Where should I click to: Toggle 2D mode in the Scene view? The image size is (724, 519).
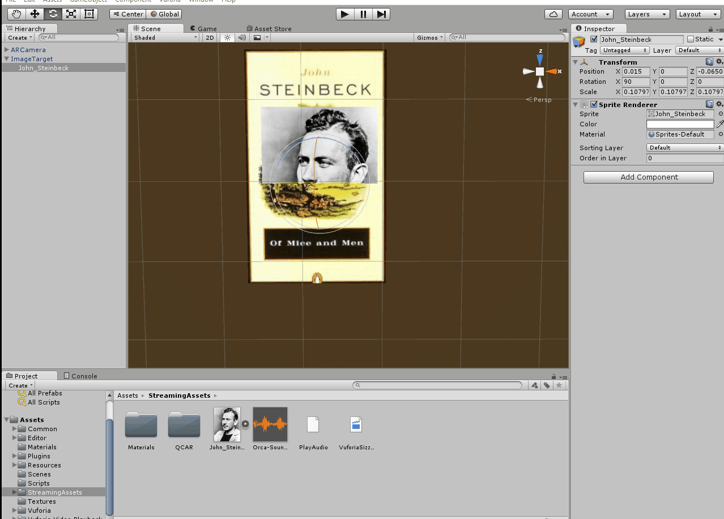[x=209, y=37]
